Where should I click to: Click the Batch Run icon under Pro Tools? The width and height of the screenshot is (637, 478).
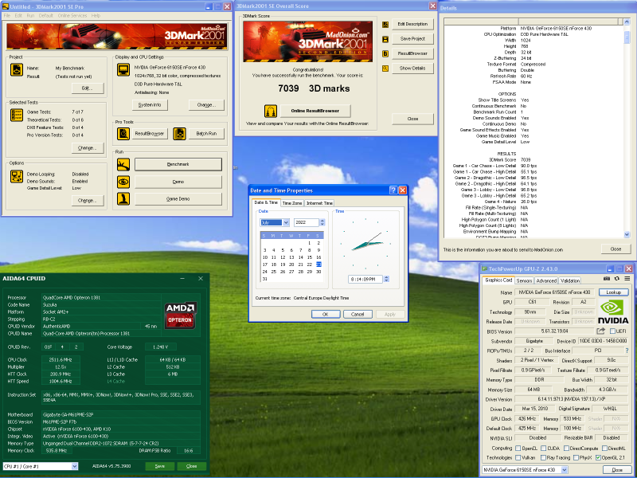point(180,133)
